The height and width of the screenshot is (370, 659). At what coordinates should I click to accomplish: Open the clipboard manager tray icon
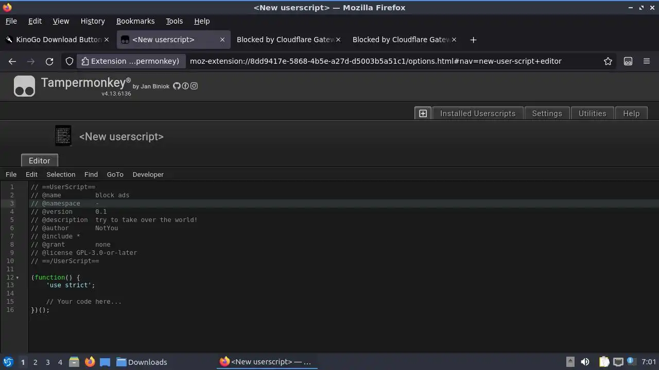pyautogui.click(x=604, y=362)
